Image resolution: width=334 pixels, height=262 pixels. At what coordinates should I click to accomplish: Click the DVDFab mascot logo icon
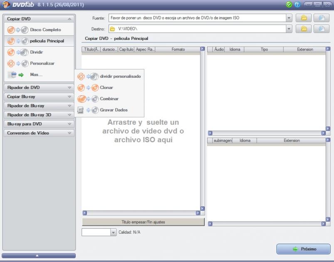6,5
